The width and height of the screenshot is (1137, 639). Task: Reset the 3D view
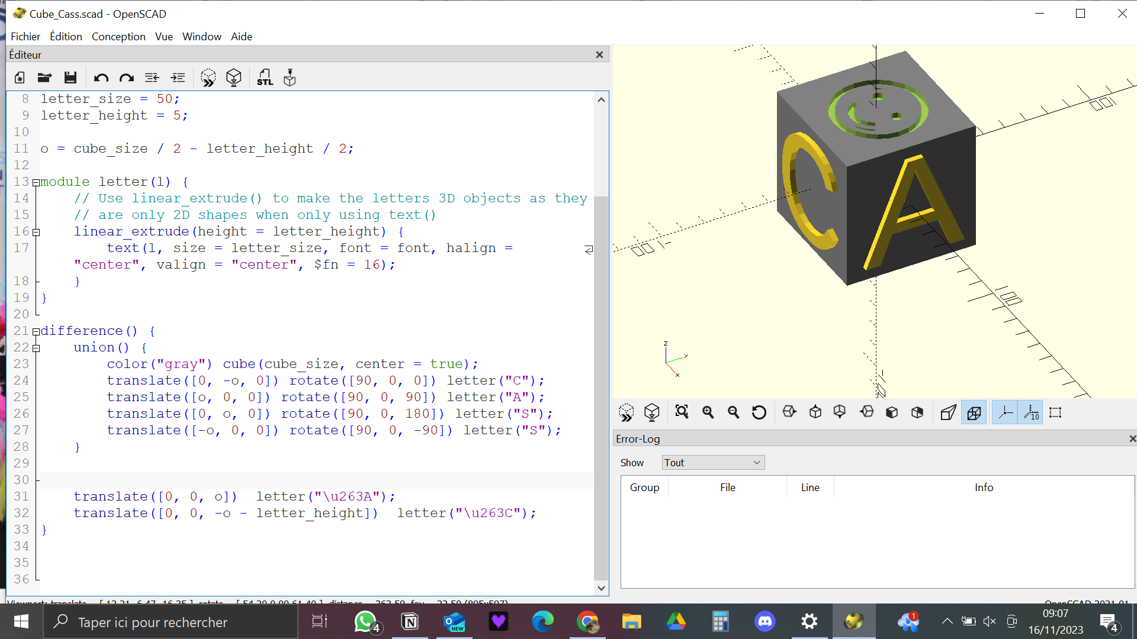pyautogui.click(x=759, y=412)
